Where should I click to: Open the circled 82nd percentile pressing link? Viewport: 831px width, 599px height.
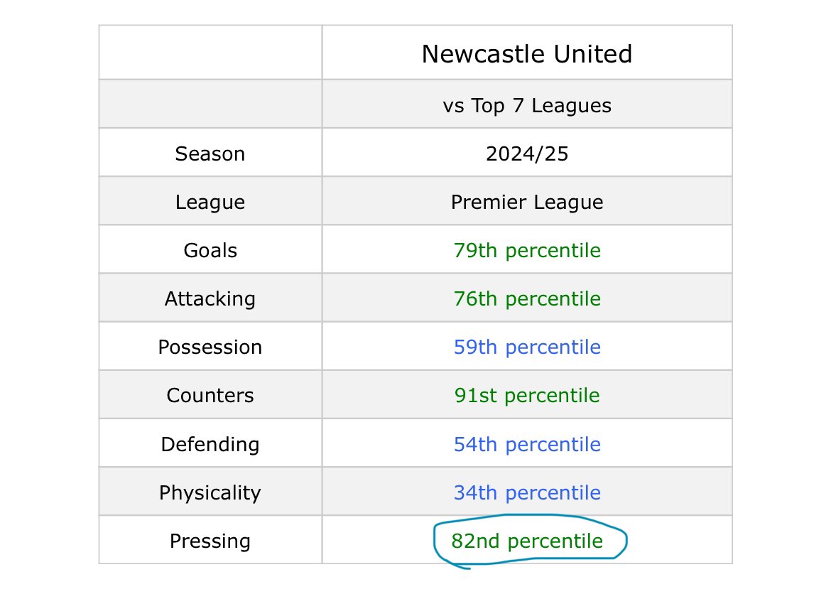point(527,541)
